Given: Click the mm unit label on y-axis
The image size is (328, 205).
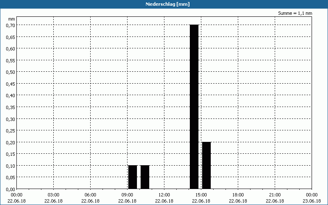Looking at the screenshot, I should (12, 19).
